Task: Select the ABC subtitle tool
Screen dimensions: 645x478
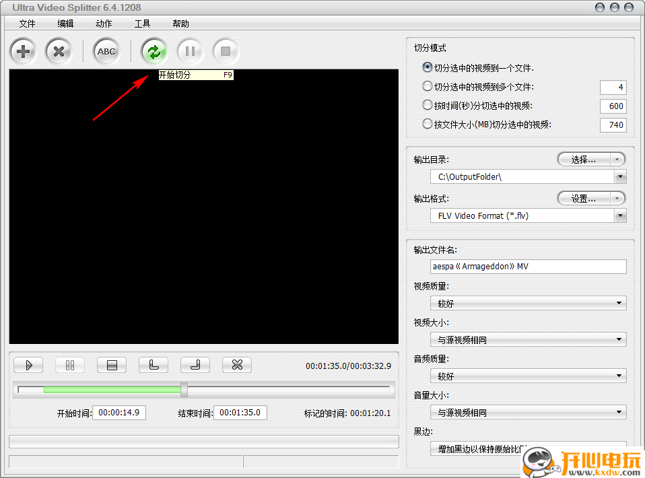Action: coord(106,51)
